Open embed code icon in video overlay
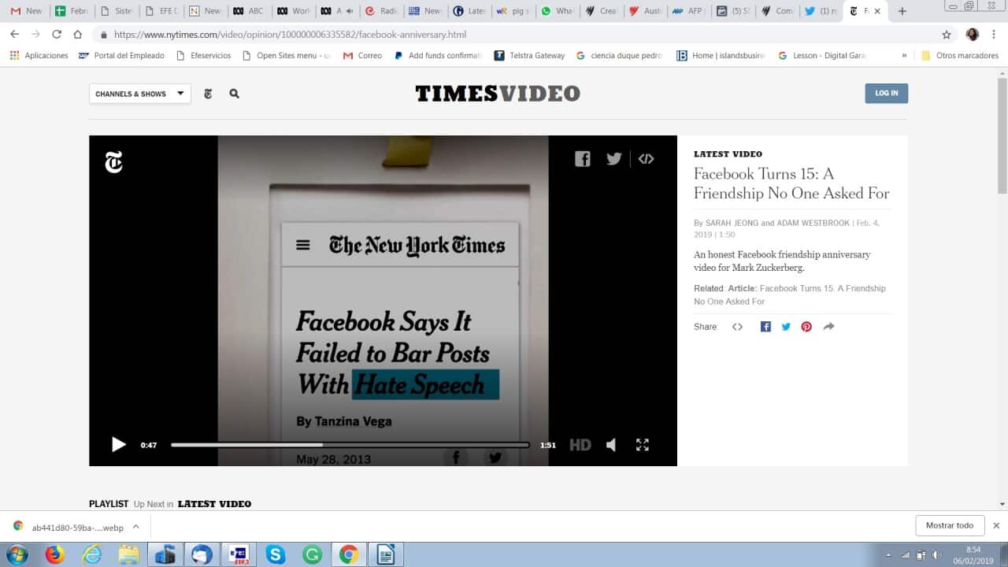 click(646, 159)
